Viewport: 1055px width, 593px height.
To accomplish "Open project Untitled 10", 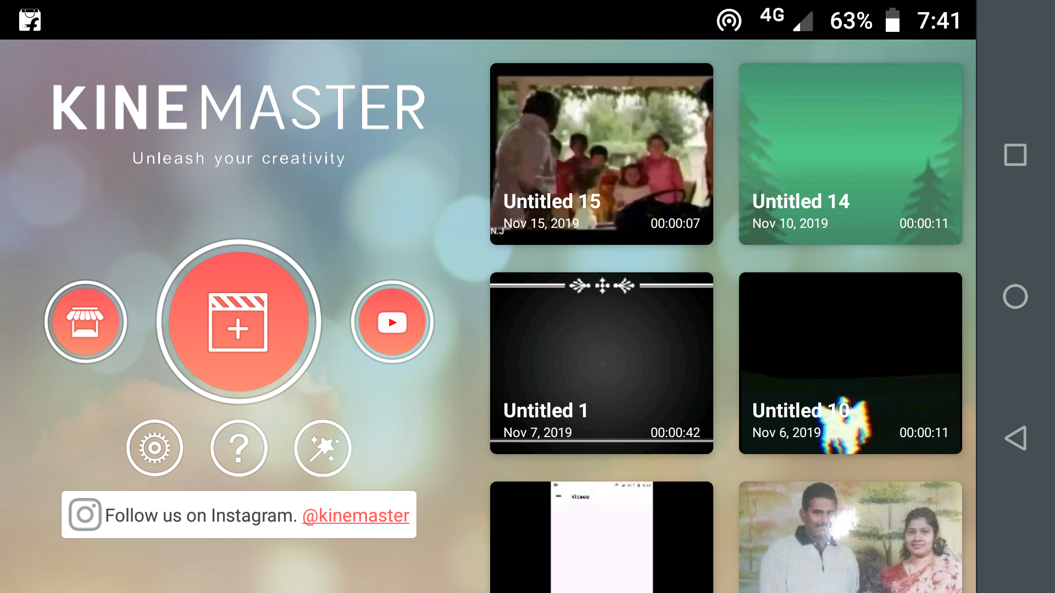I will click(x=851, y=363).
